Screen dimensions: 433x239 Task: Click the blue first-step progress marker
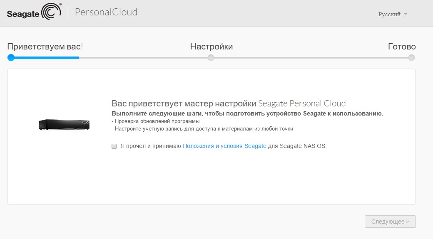[x=11, y=58]
